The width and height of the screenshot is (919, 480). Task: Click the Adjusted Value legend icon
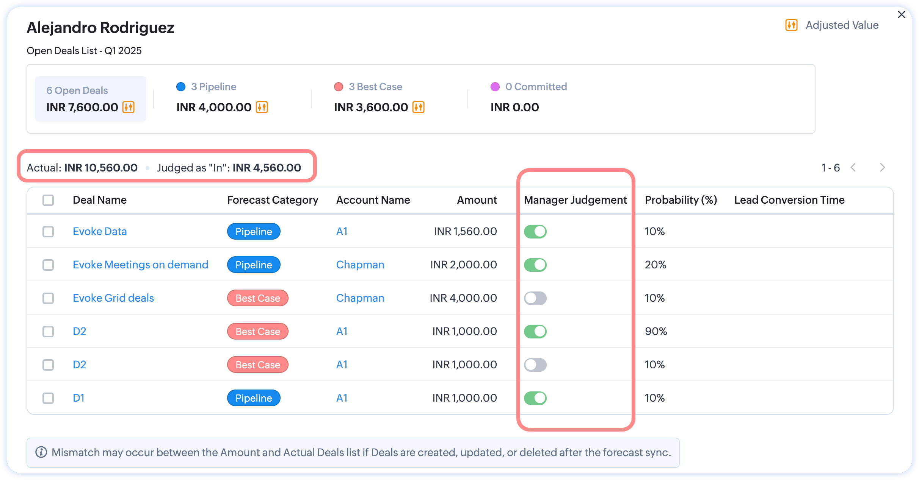(x=791, y=25)
